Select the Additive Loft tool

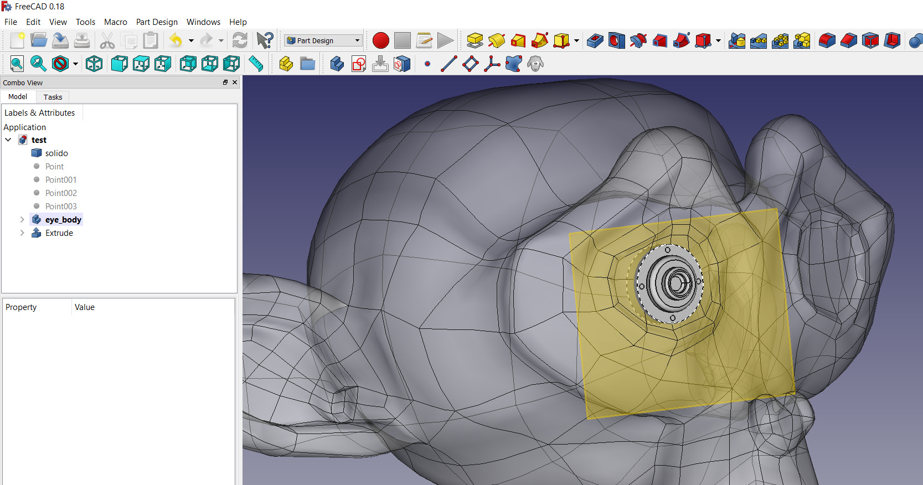click(x=518, y=40)
